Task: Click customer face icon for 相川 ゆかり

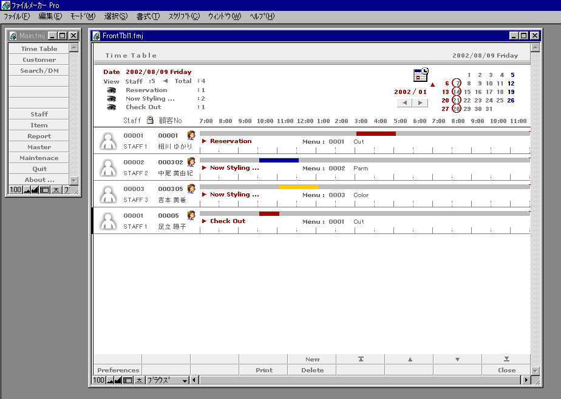Action: (x=191, y=135)
